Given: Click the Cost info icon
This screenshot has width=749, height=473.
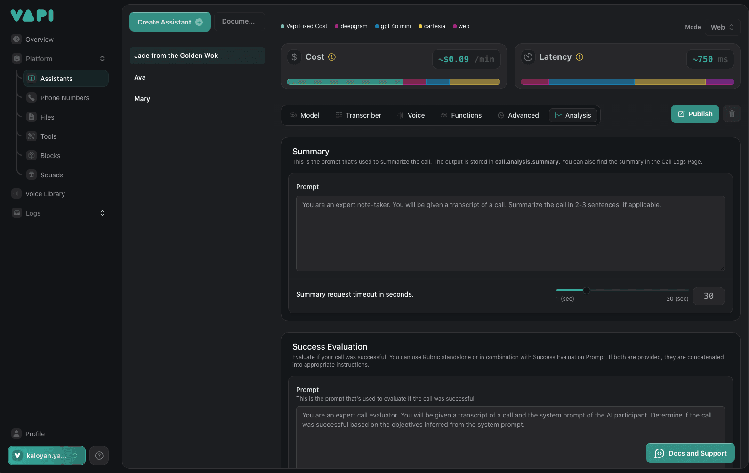Looking at the screenshot, I should 332,57.
